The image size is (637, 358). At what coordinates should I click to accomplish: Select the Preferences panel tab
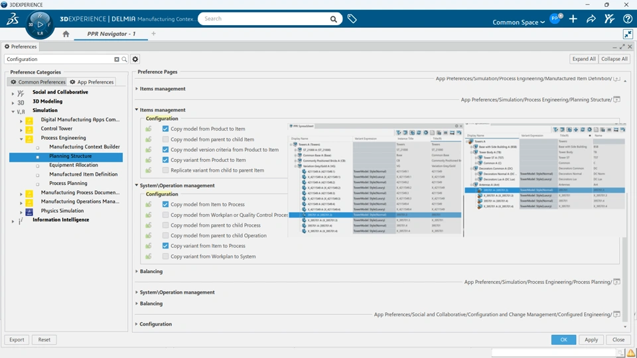[21, 46]
